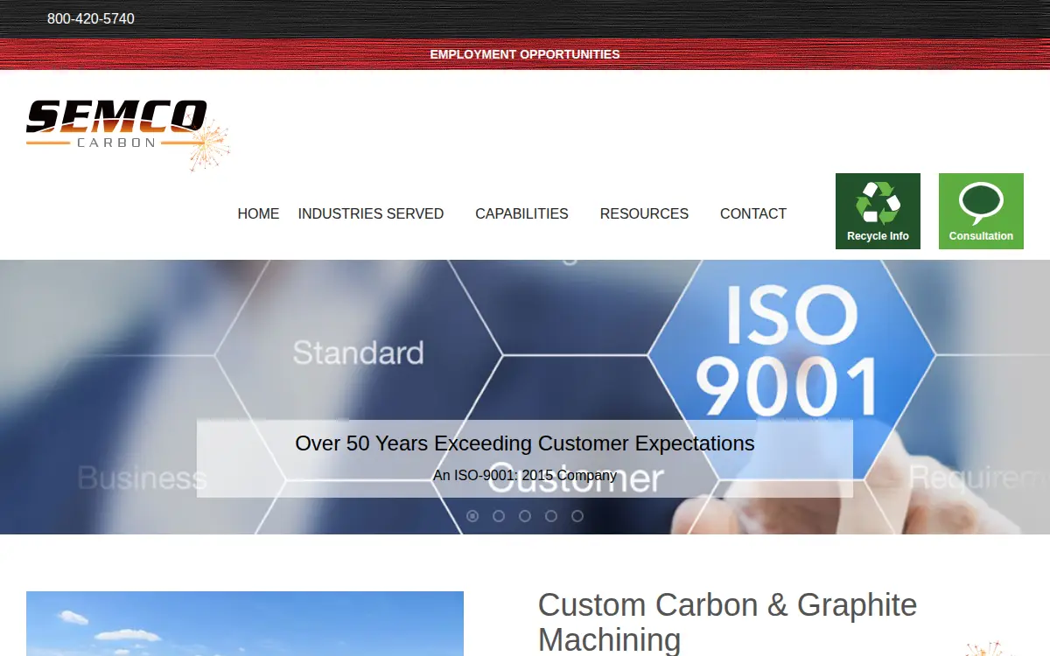Open the Capabilities menu

tap(521, 213)
